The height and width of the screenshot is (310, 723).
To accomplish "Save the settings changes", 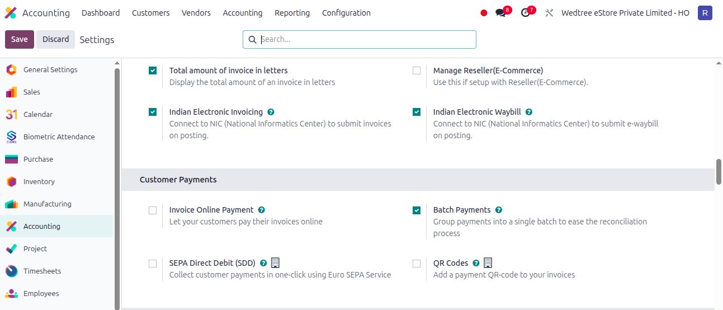I will coord(20,39).
